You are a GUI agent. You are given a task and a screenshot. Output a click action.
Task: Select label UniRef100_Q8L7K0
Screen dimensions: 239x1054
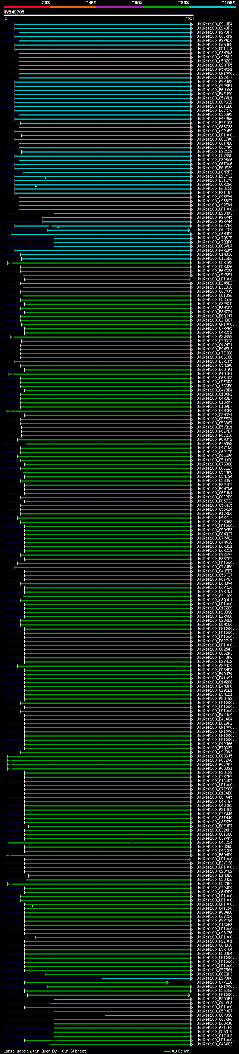[214, 139]
